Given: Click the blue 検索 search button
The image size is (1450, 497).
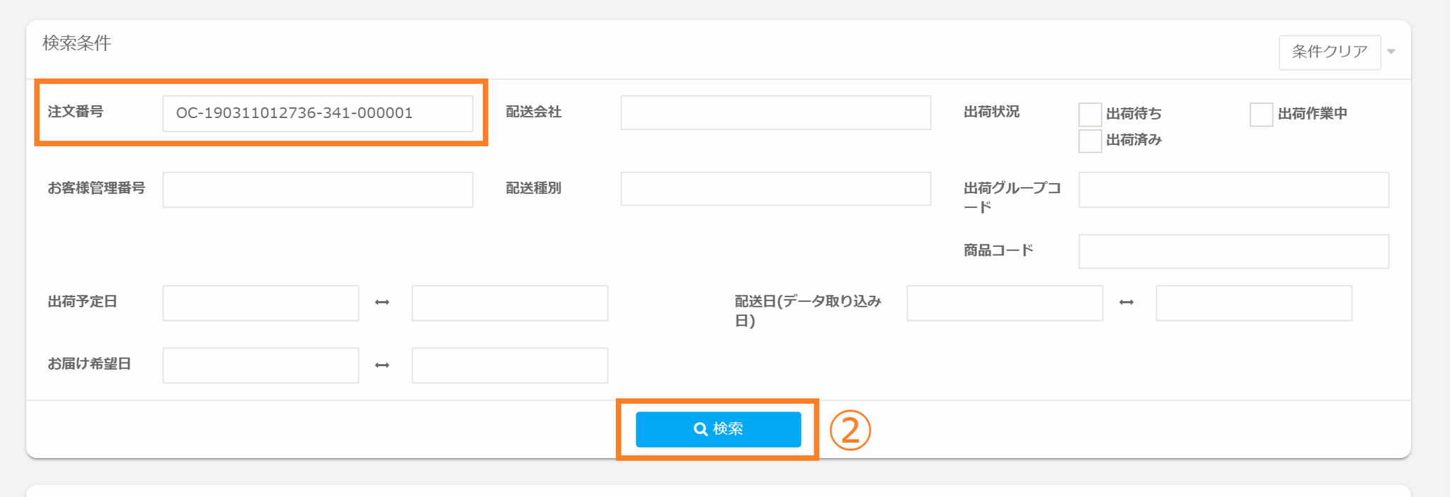Looking at the screenshot, I should [718, 429].
